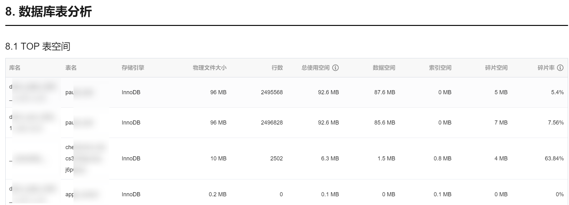569x205 pixels.
Task: Click the 碎片率 header text
Action: pos(546,68)
